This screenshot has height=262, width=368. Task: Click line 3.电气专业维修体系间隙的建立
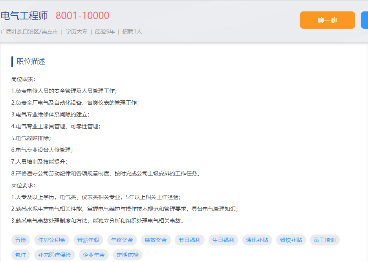[x=50, y=114]
